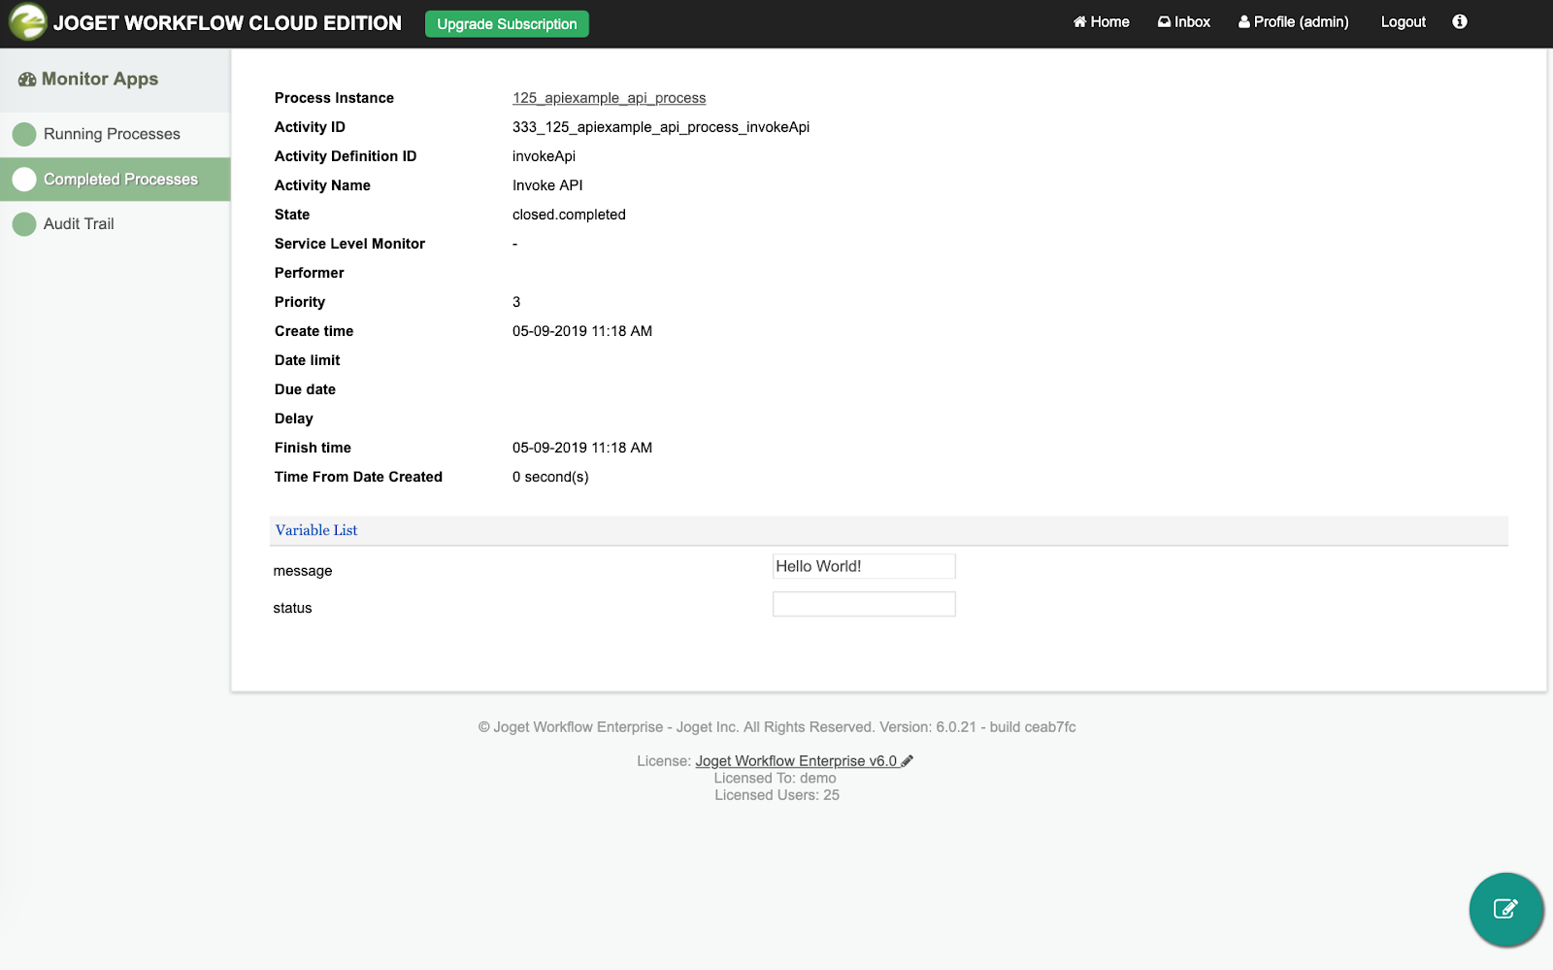The width and height of the screenshot is (1553, 970).
Task: Click the empty status input field
Action: [864, 604]
